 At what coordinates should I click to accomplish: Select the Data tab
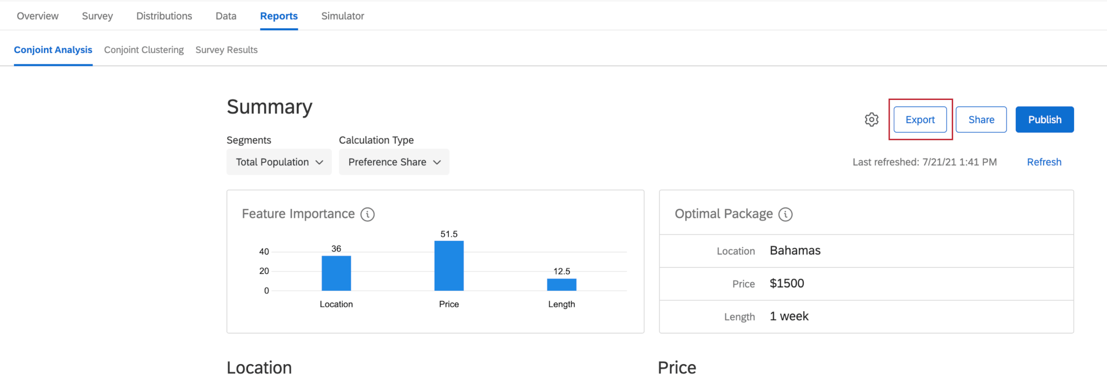click(226, 16)
